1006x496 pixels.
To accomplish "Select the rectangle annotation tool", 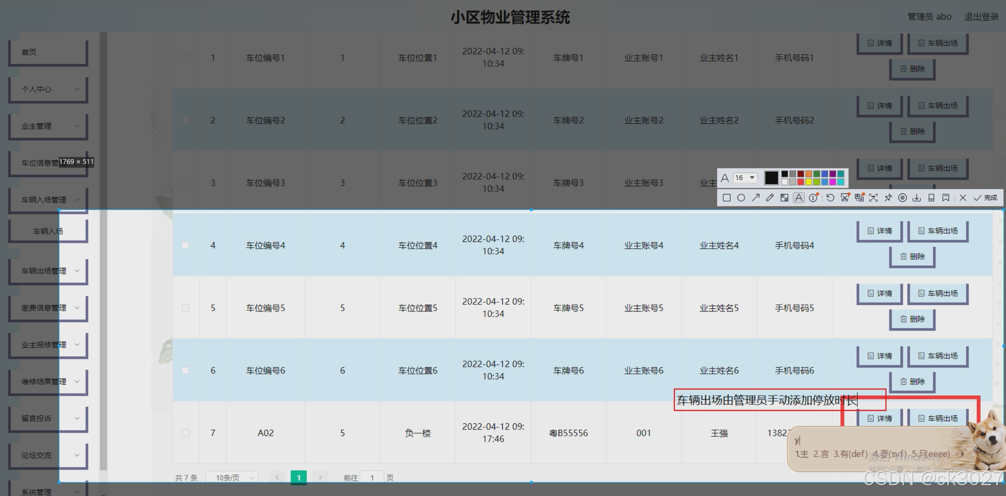I will (727, 198).
